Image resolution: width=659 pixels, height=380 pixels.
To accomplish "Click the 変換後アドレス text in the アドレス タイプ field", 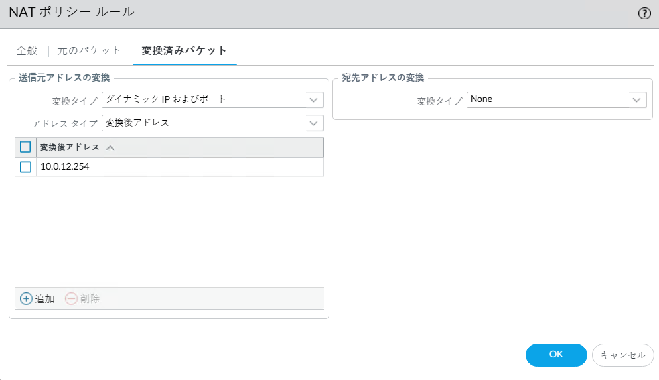I will 138,123.
